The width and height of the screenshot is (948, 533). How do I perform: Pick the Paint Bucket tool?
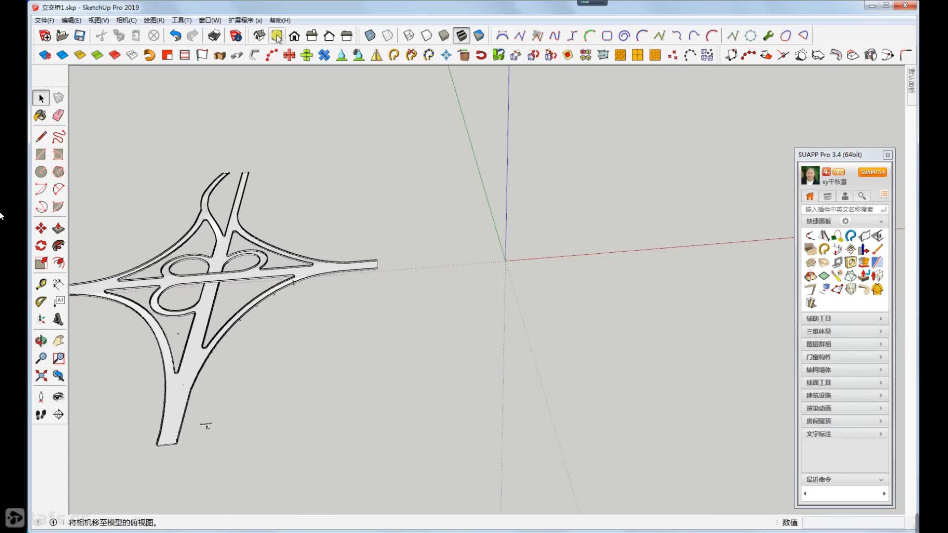pyautogui.click(x=41, y=115)
